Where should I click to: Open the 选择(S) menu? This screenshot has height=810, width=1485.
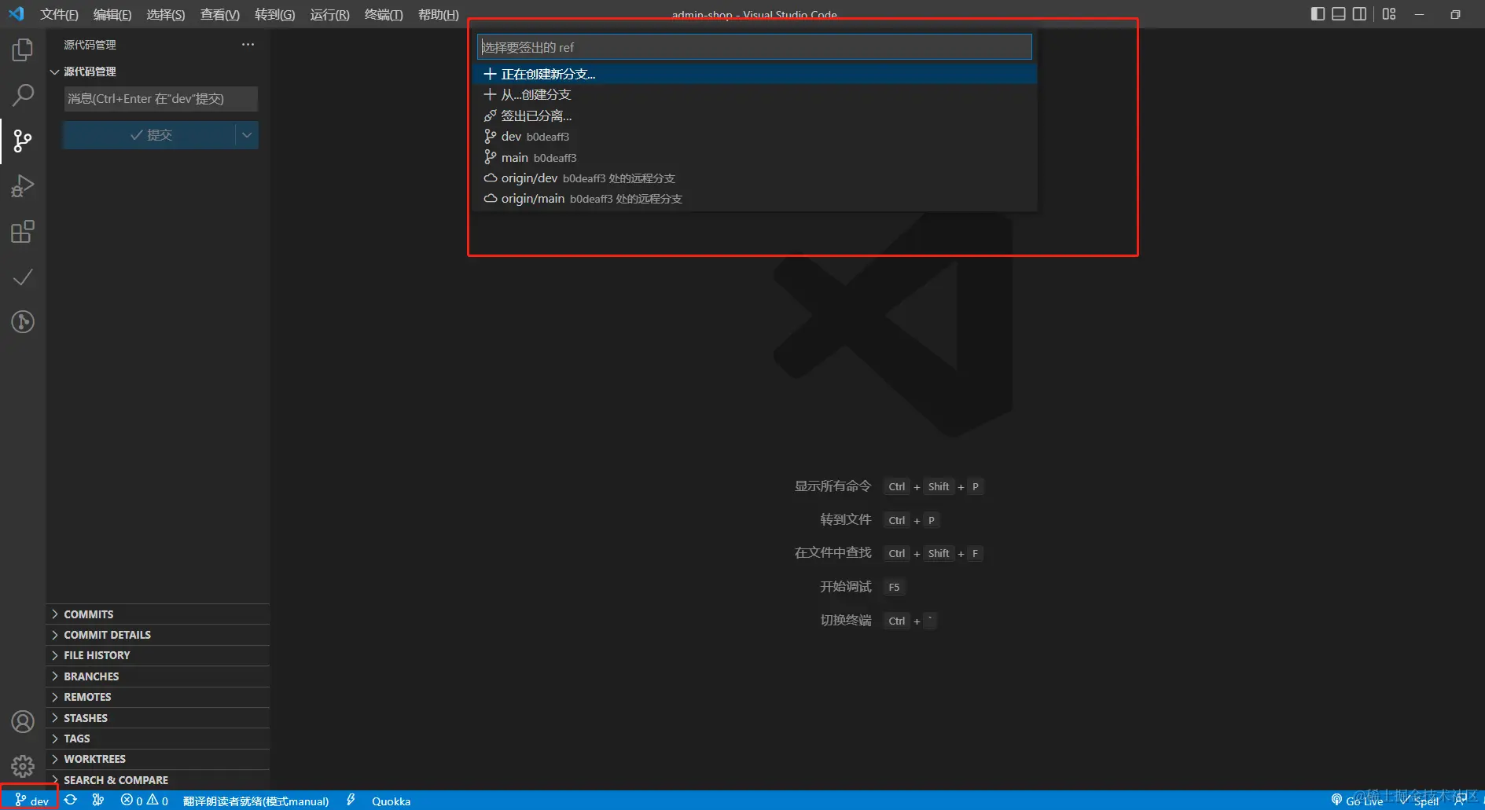pos(166,14)
